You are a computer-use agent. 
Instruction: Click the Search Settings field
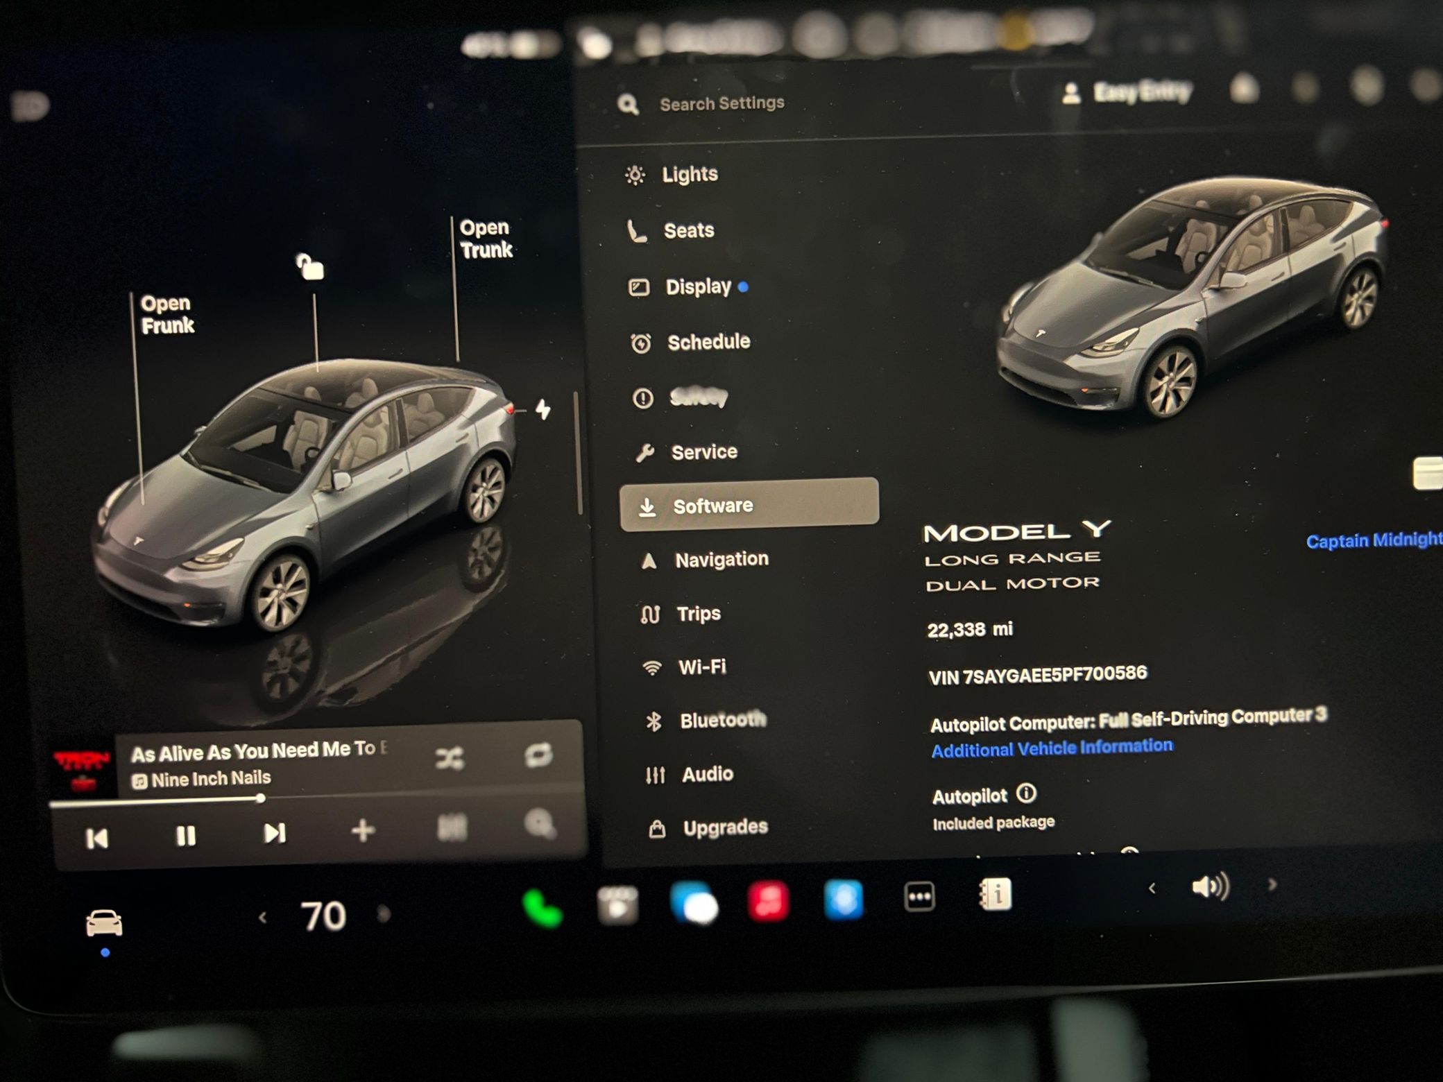(x=721, y=104)
